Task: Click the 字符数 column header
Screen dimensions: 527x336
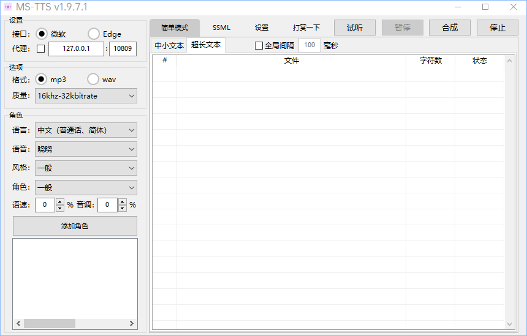Action: 431,61
